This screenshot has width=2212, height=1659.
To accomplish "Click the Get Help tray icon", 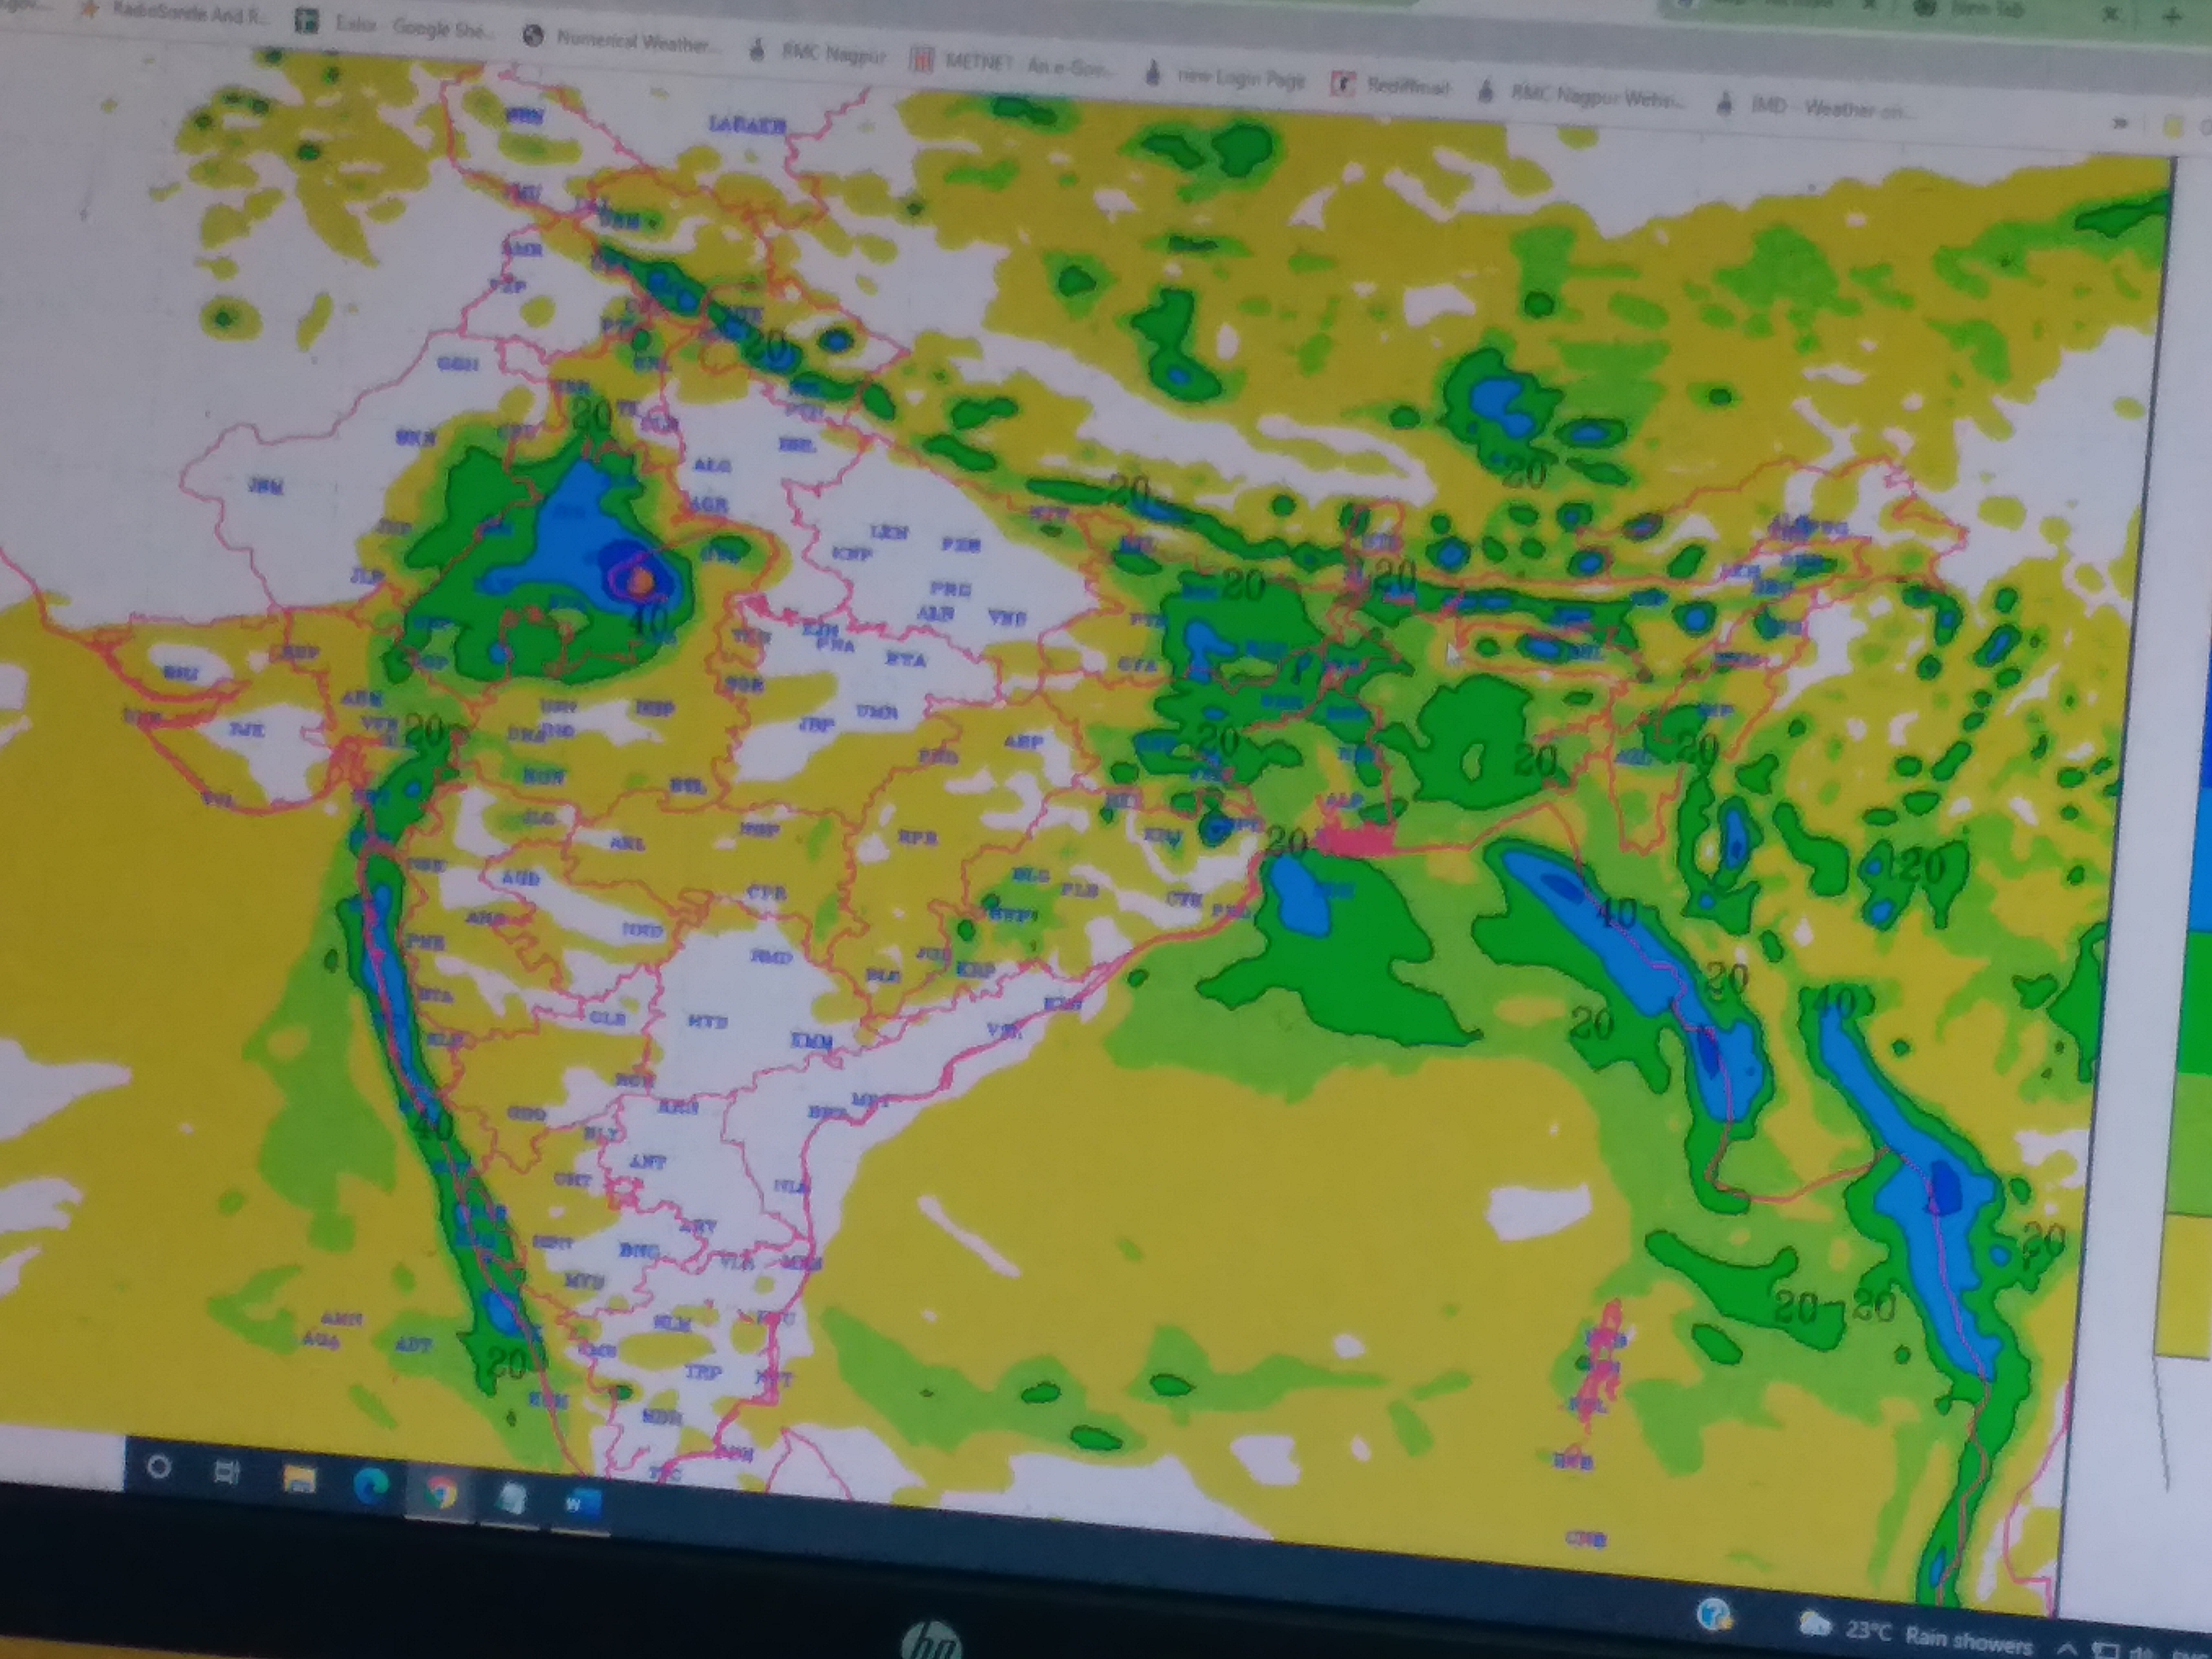I will pos(1714,1614).
